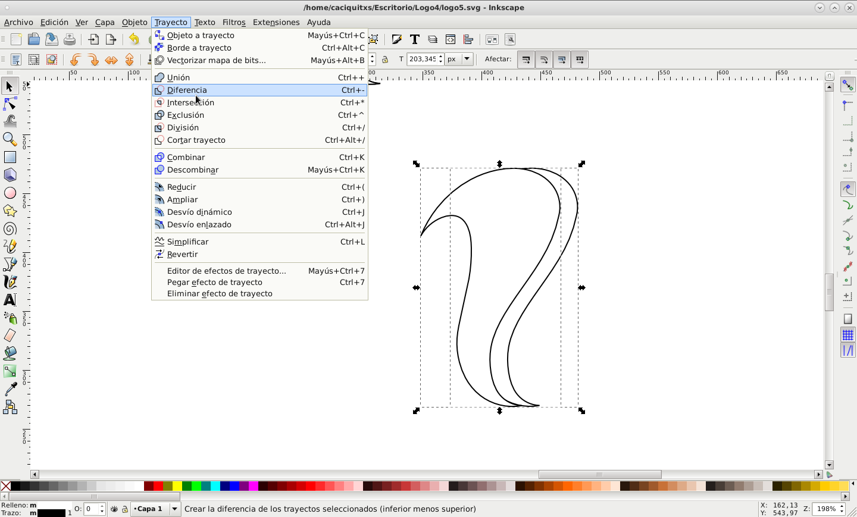The width and height of the screenshot is (857, 517).
Task: Click Combinar in the Trayecto menu
Action: click(x=186, y=157)
